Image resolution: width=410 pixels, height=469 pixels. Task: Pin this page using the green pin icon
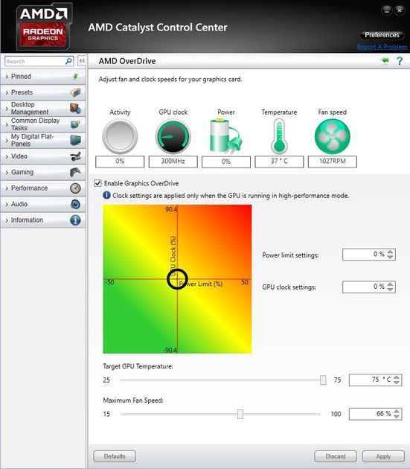[385, 61]
